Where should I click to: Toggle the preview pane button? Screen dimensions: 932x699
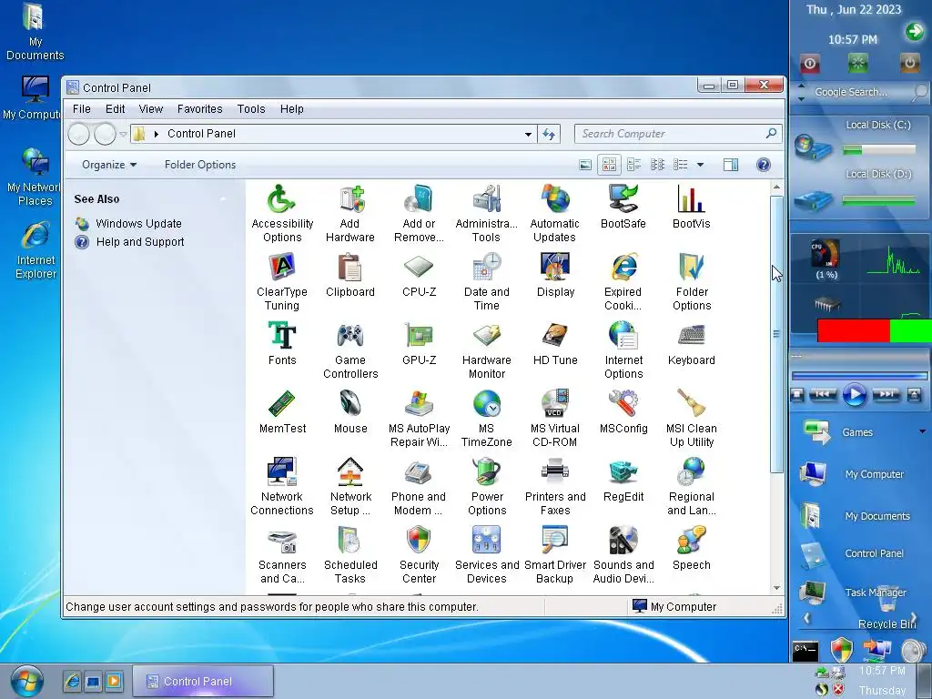731,165
